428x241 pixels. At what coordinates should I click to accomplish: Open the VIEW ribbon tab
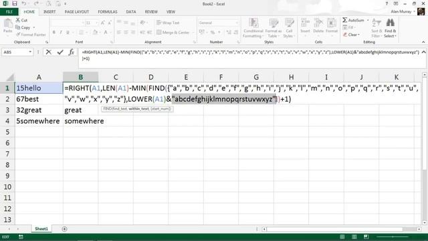[171, 12]
